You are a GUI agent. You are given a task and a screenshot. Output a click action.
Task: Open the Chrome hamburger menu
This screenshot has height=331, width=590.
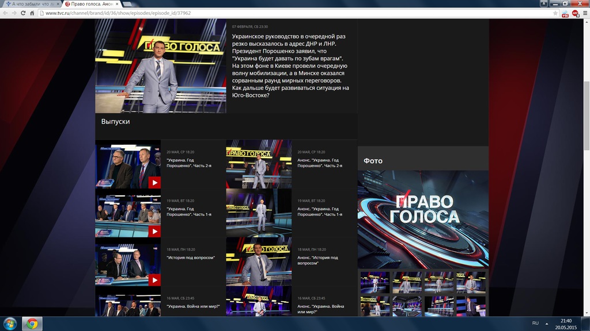[585, 13]
